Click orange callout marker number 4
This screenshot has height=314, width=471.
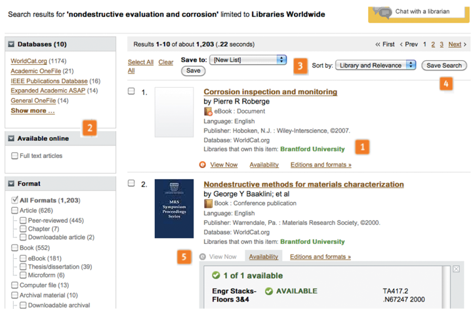click(x=446, y=84)
